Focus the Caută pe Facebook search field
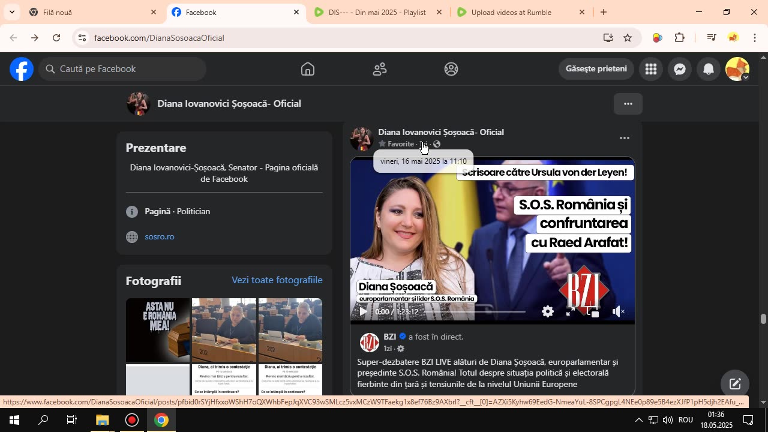768x432 pixels. [x=123, y=69]
